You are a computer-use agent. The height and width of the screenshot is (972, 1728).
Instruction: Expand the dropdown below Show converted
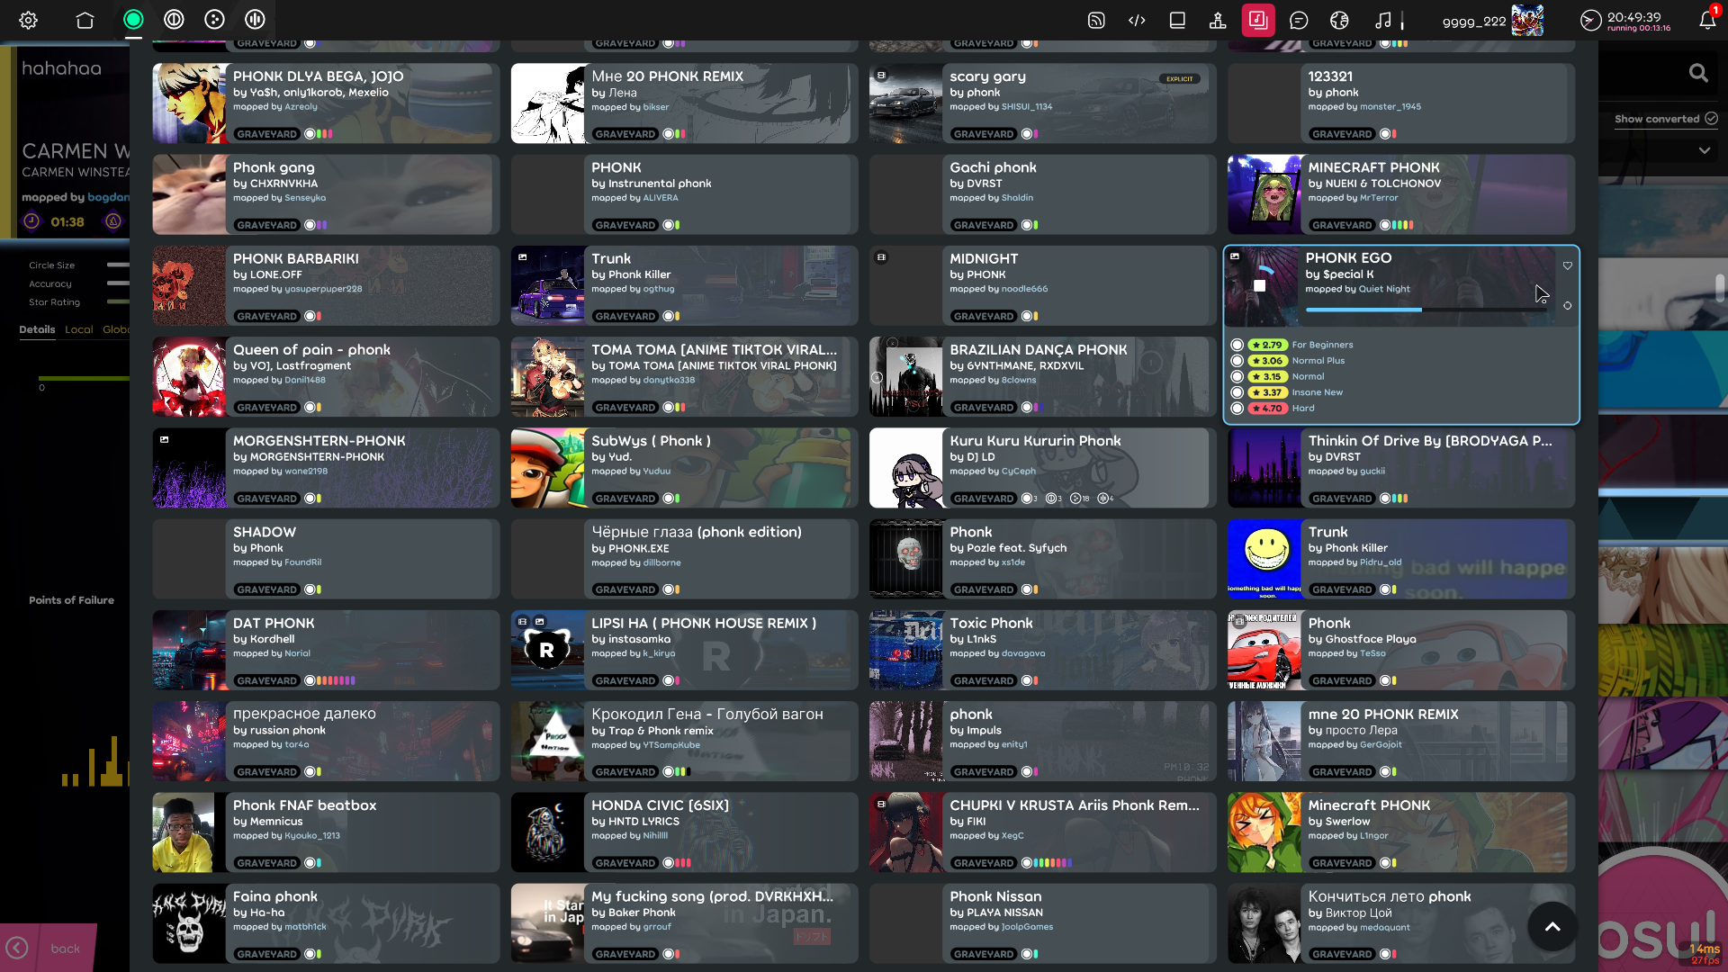1704,150
